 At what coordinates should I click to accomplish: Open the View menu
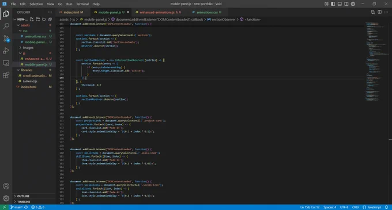51,4
